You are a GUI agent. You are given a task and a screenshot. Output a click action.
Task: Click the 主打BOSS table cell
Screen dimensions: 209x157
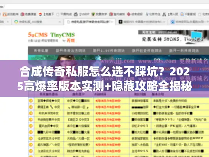click(140, 151)
